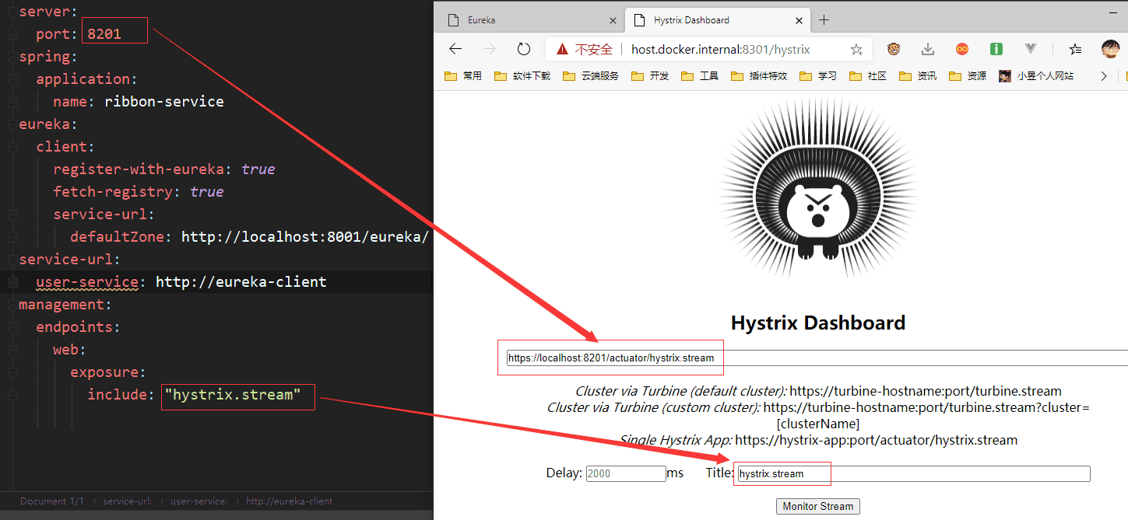1128x520 pixels.
Task: Open the profile avatar in browser toolbar
Action: (x=1110, y=49)
